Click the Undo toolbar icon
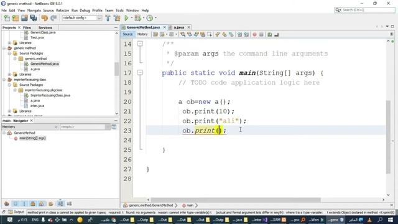The image size is (398, 224). (45, 18)
